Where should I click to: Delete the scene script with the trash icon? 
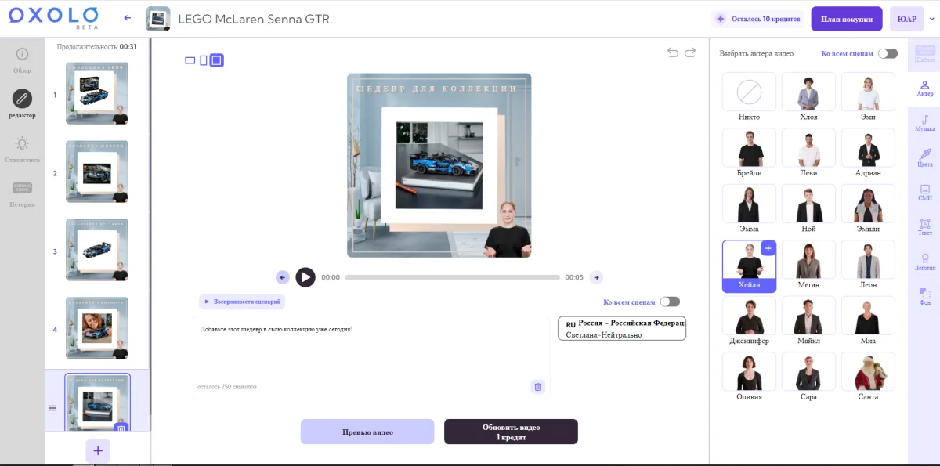click(x=537, y=386)
